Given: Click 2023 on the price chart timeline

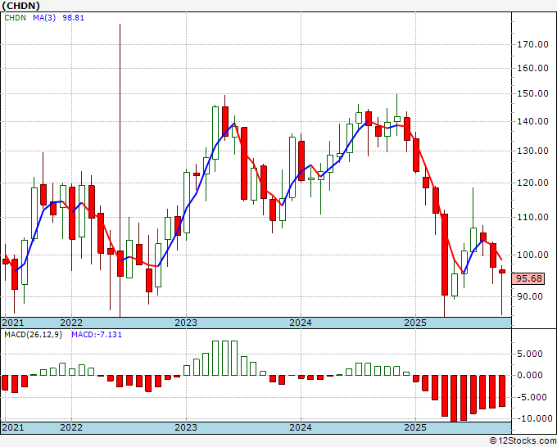Looking at the screenshot, I should click(x=186, y=323).
